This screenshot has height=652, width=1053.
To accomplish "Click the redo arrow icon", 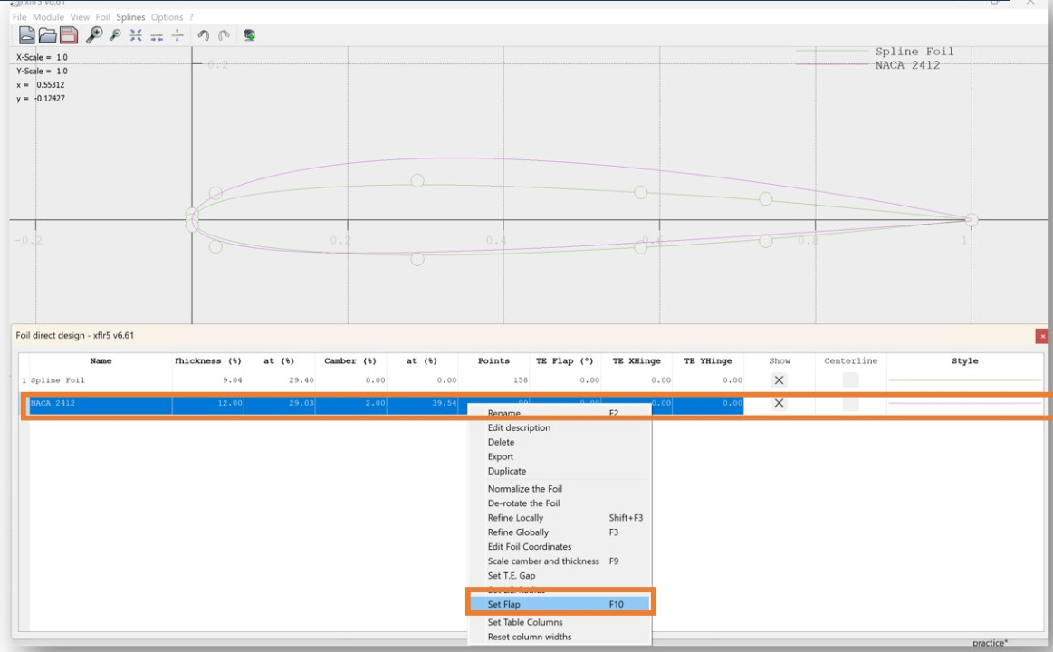I will pos(225,34).
